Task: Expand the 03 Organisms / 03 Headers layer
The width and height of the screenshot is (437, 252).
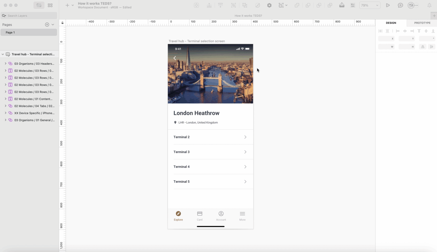Action: point(5,64)
